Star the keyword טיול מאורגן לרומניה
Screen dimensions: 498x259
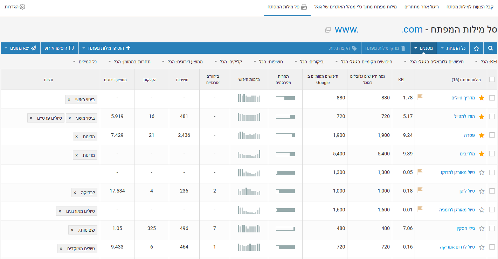(x=482, y=210)
